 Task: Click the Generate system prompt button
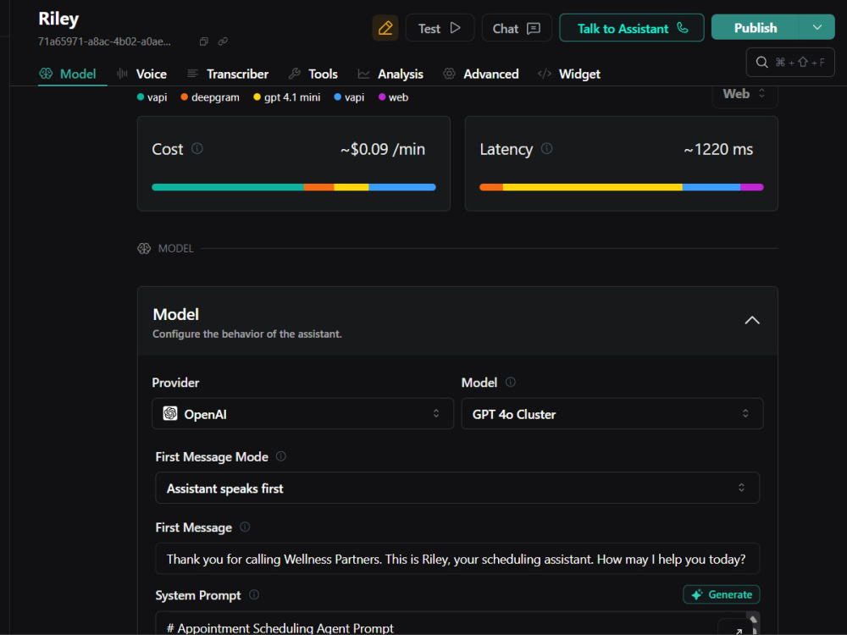click(x=721, y=594)
